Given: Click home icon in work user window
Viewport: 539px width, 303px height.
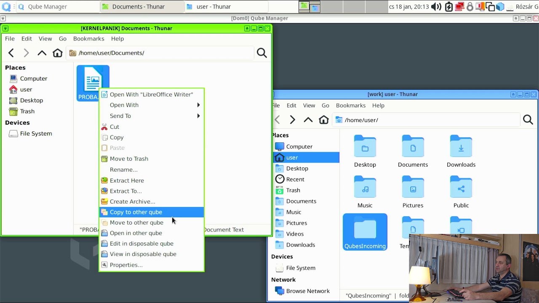Looking at the screenshot, I should point(323,120).
